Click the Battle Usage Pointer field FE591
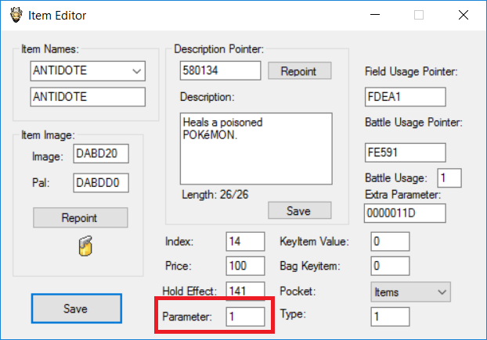487x340 pixels. (x=406, y=152)
